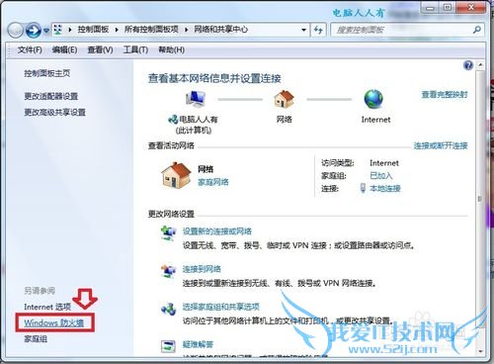This screenshot has width=494, height=364.
Task: Click the adapter icon beside 本地连接
Action: click(x=363, y=188)
